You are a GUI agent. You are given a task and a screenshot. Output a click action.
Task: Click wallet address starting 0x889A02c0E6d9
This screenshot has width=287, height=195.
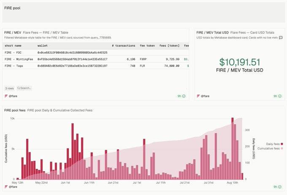[73, 66]
